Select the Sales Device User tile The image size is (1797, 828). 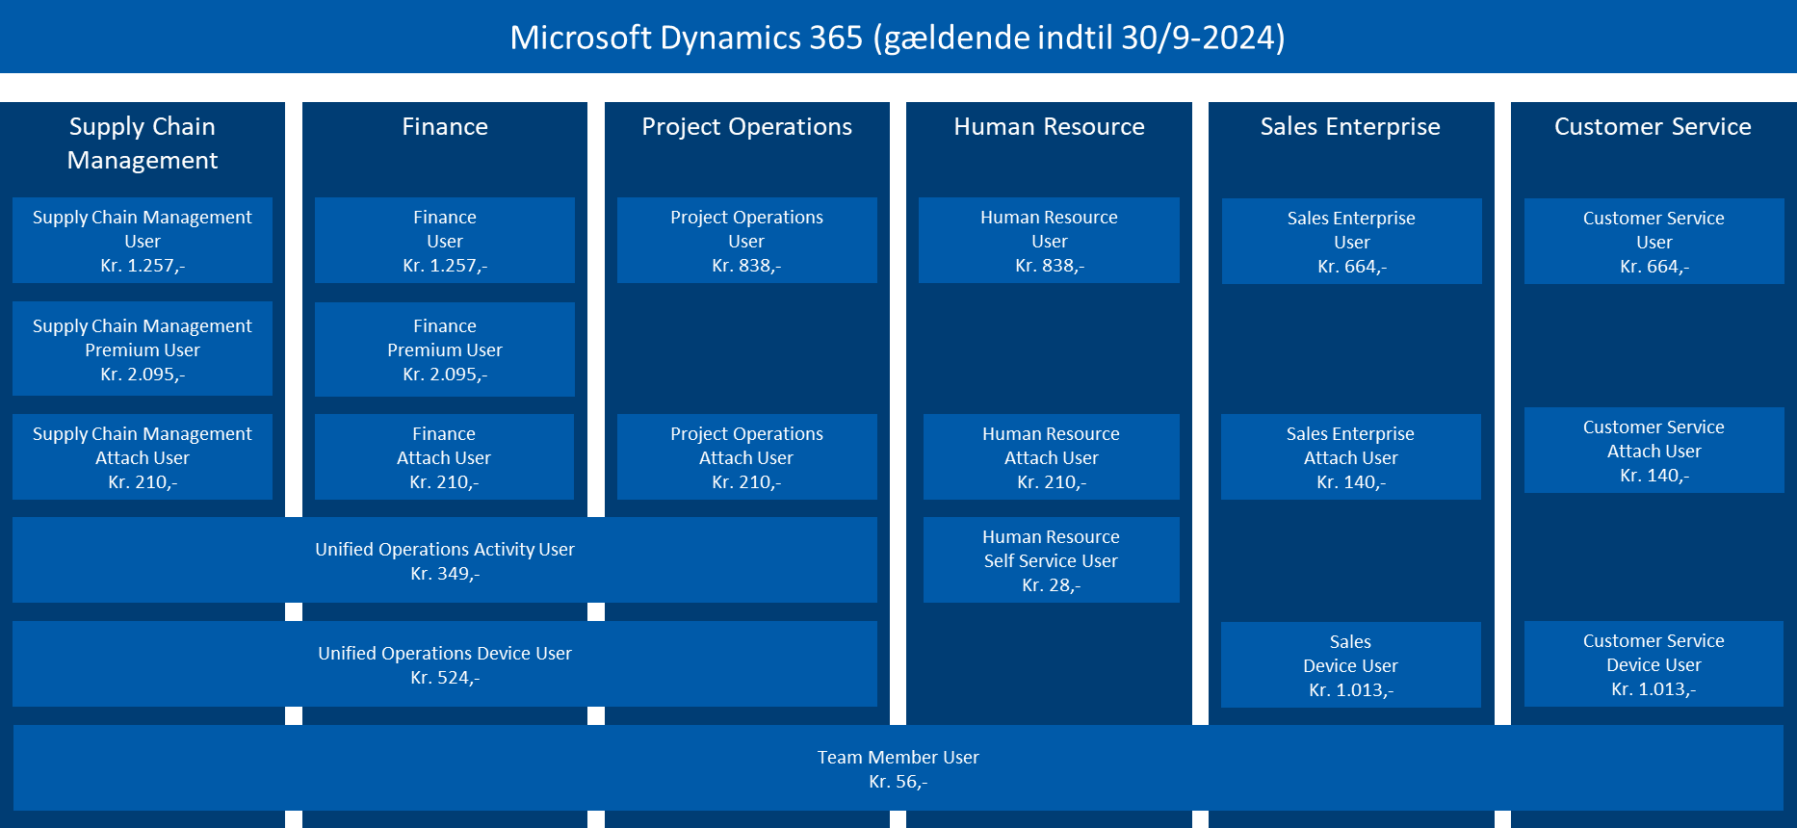point(1350,665)
